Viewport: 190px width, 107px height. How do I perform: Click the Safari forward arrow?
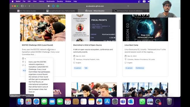[x=34, y=6]
